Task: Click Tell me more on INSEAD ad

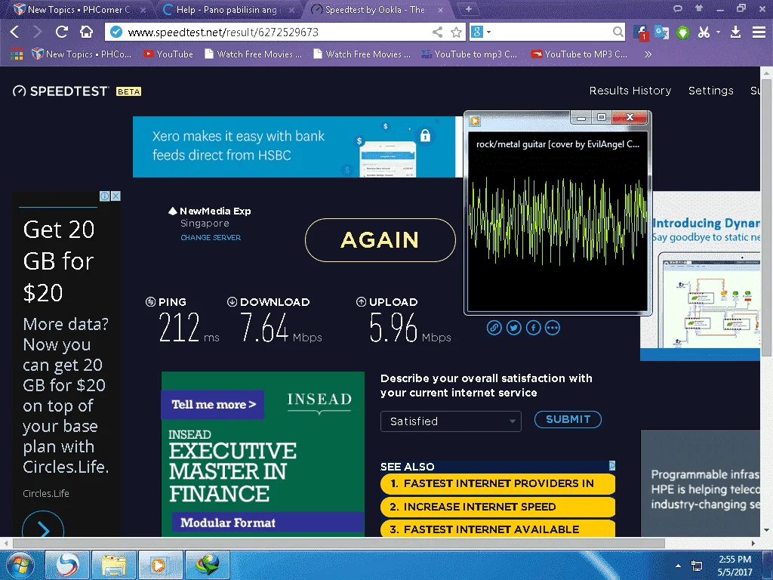Action: pyautogui.click(x=213, y=405)
